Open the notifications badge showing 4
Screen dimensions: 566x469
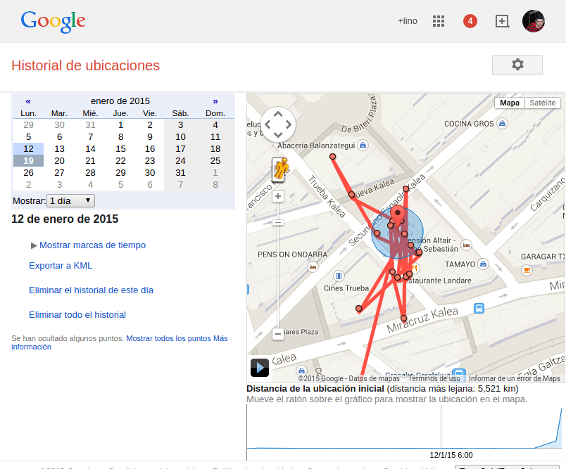point(470,21)
